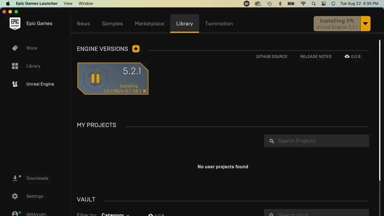Viewport: 384px width, 216px height.
Task: Open Spotlight search in menu bar
Action: click(x=314, y=4)
